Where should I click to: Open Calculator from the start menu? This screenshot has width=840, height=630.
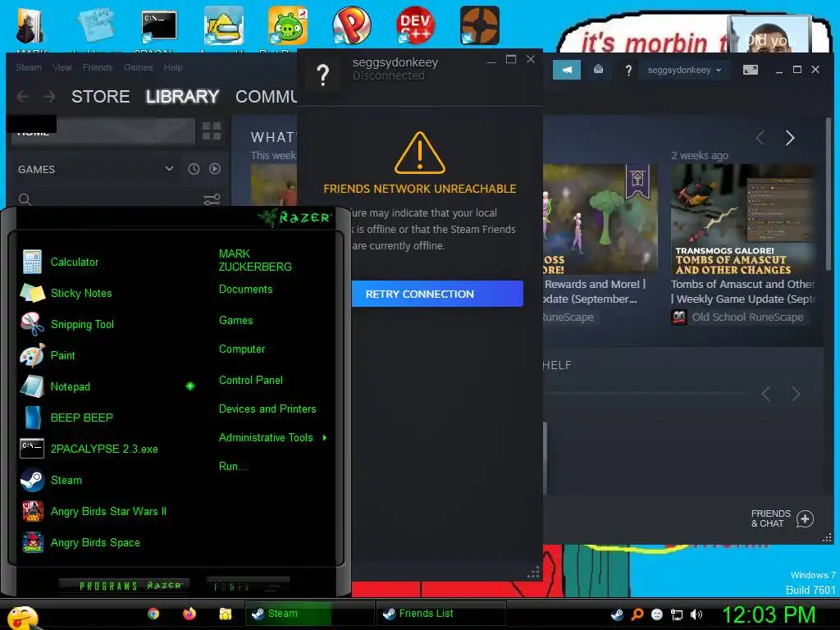tap(75, 262)
